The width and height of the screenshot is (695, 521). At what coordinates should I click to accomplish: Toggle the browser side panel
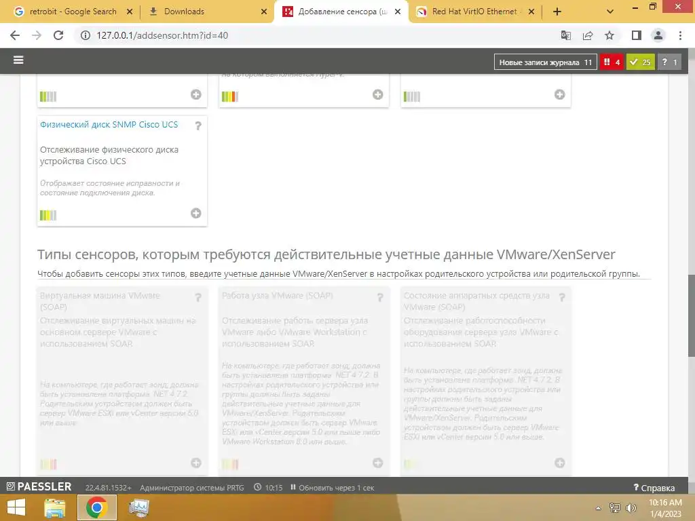637,35
